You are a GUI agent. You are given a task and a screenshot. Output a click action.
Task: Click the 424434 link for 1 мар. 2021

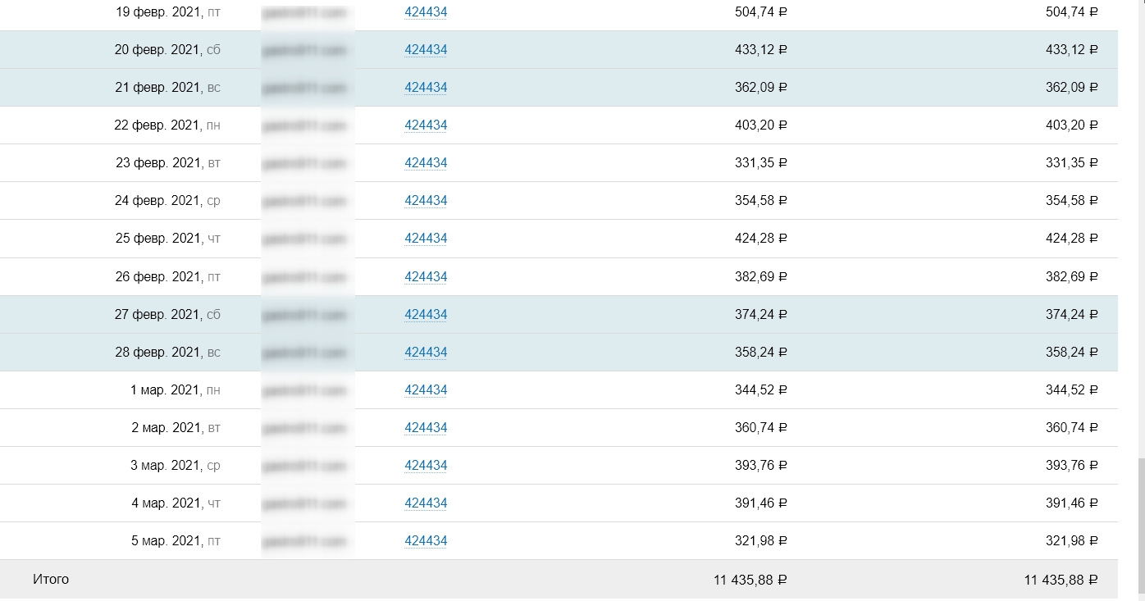[426, 390]
